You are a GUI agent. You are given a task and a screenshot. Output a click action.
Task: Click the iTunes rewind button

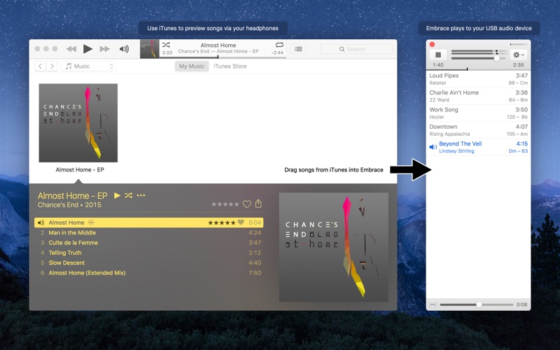click(71, 49)
